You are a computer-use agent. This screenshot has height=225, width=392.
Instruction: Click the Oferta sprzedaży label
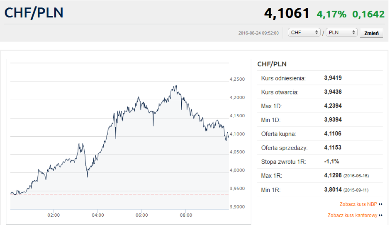(x=284, y=148)
